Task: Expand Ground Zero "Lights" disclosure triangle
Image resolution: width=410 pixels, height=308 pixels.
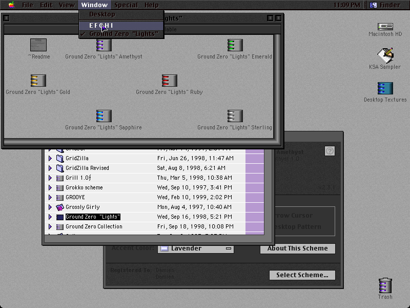Action: (x=50, y=217)
